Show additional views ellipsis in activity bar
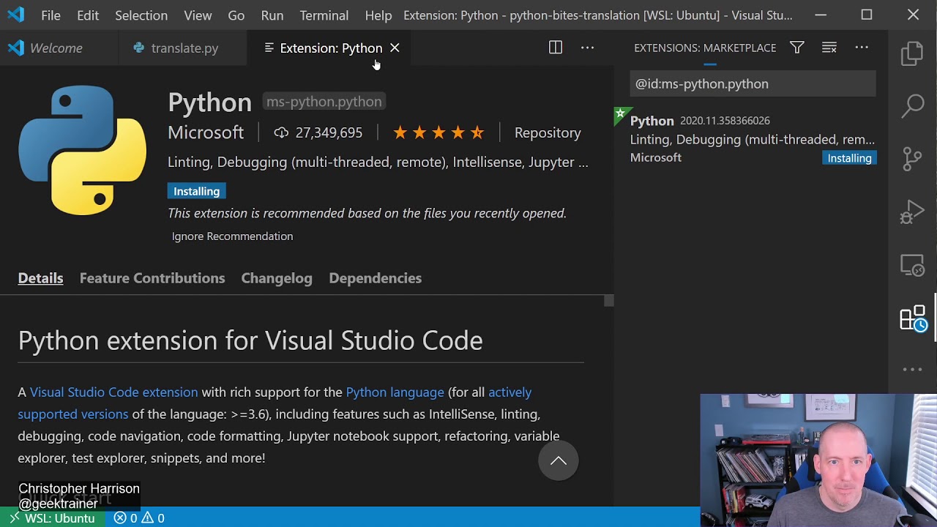The image size is (937, 527). coord(912,370)
